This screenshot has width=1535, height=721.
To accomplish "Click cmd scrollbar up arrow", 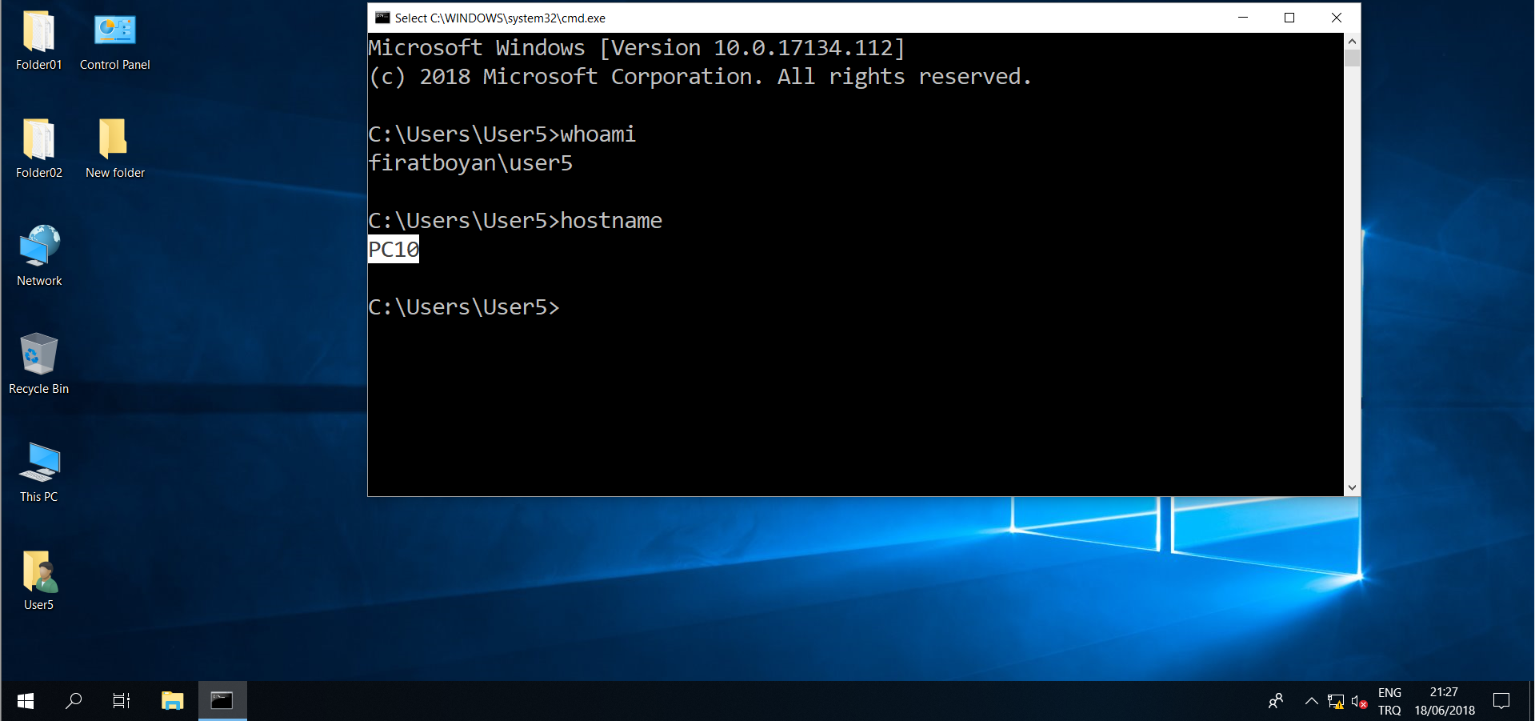I will click(1352, 41).
